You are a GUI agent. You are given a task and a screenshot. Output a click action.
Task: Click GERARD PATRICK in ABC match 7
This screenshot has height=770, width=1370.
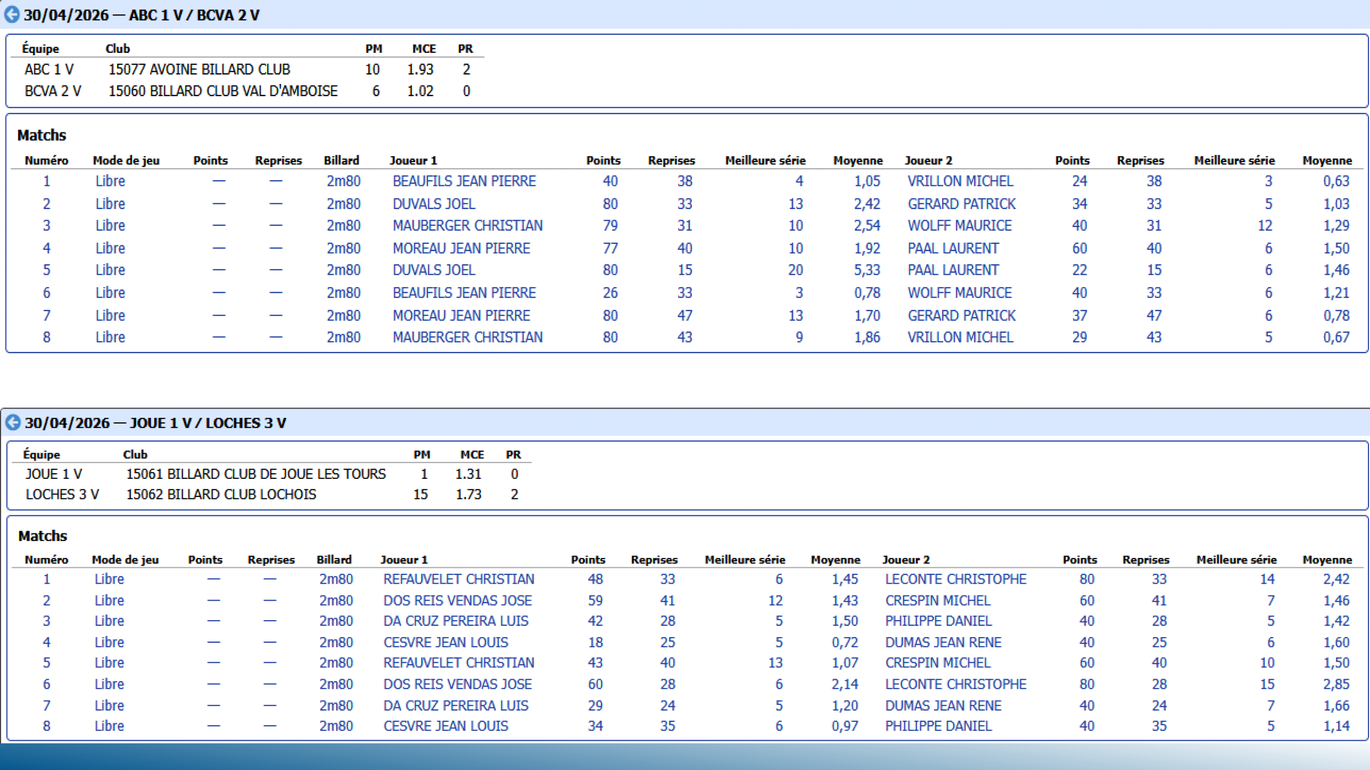962,316
